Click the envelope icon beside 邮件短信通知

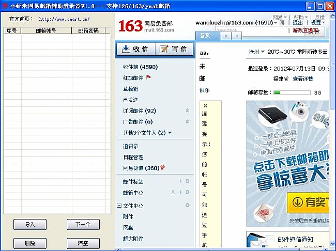(260, 241)
